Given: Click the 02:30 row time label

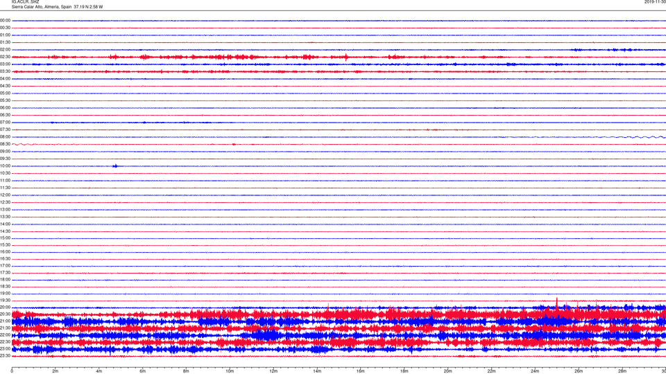Looking at the screenshot, I should [5, 57].
